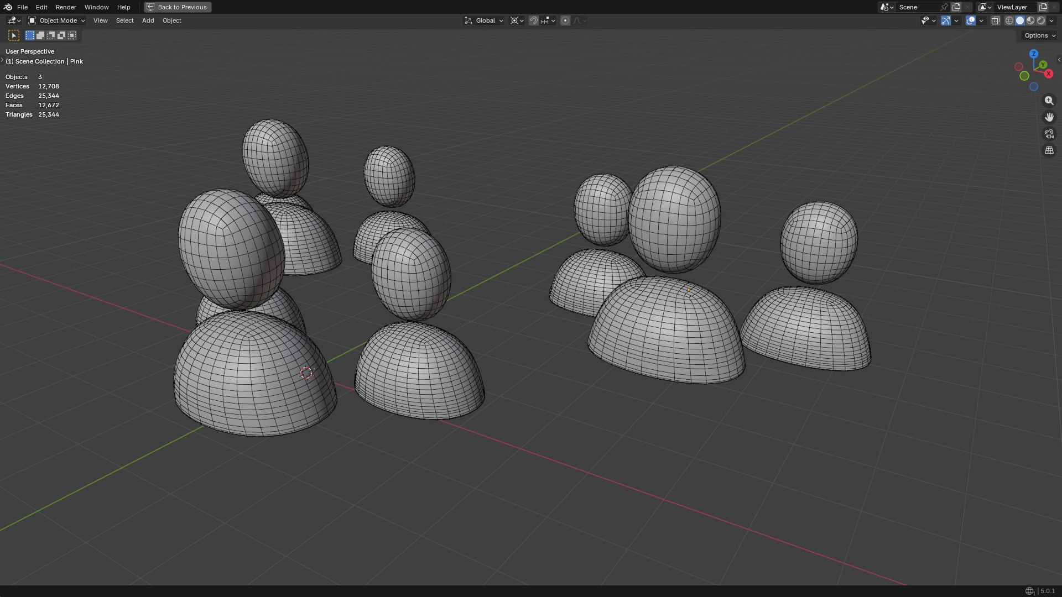Screen dimensions: 1062x597
Task: Open the File menu
Action: [22, 7]
